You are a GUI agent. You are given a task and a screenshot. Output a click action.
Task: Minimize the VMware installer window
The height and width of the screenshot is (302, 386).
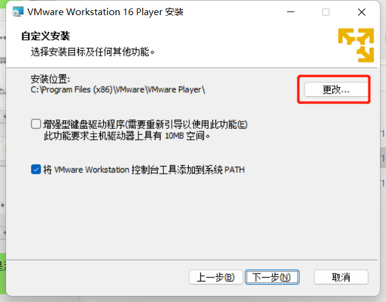291,11
